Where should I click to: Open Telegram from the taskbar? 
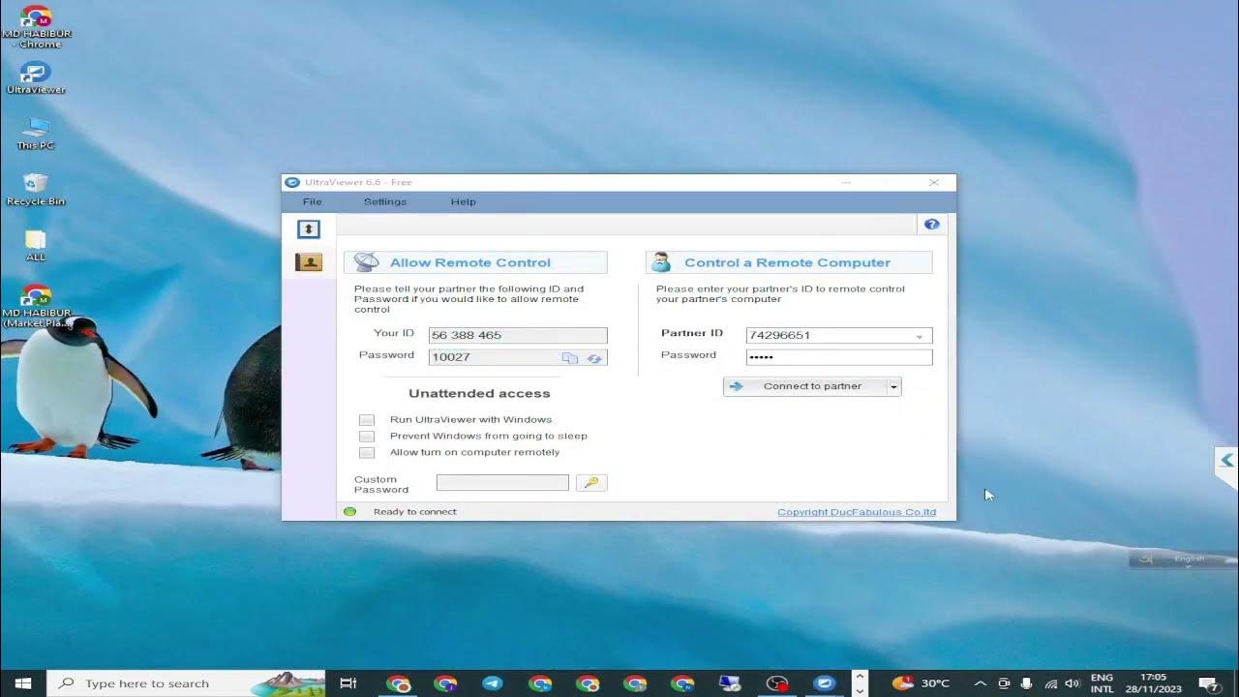point(493,683)
